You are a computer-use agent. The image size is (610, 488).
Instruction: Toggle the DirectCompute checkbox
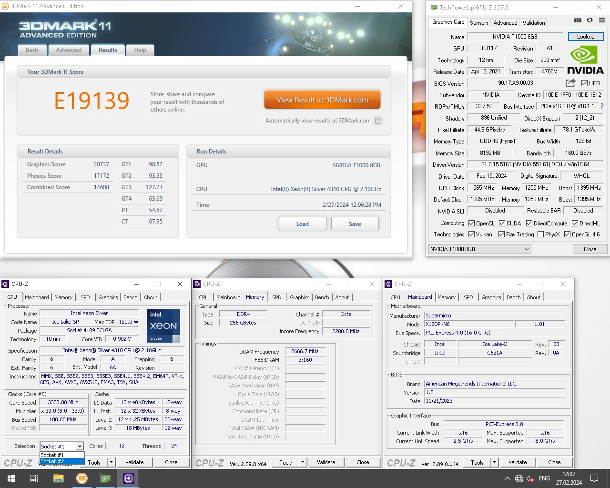529,223
